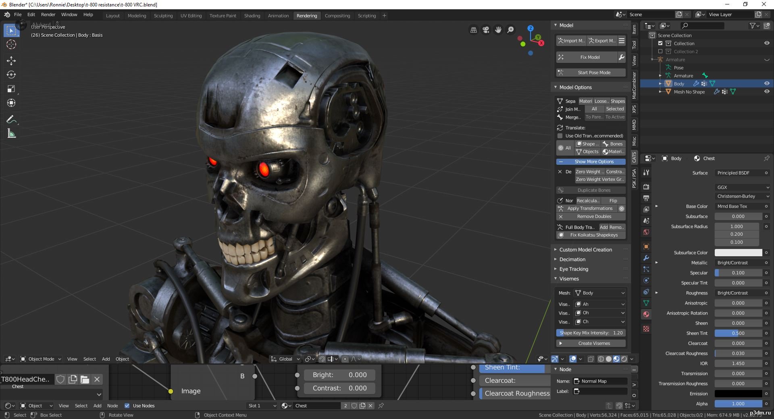Image resolution: width=774 pixels, height=419 pixels.
Task: Toggle camera view icon in viewport
Action: coord(486,30)
